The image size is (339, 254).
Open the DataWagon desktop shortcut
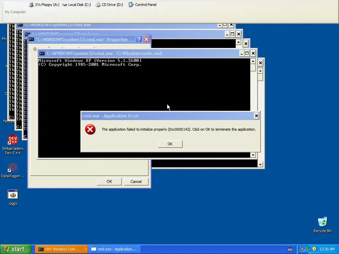pos(13,170)
